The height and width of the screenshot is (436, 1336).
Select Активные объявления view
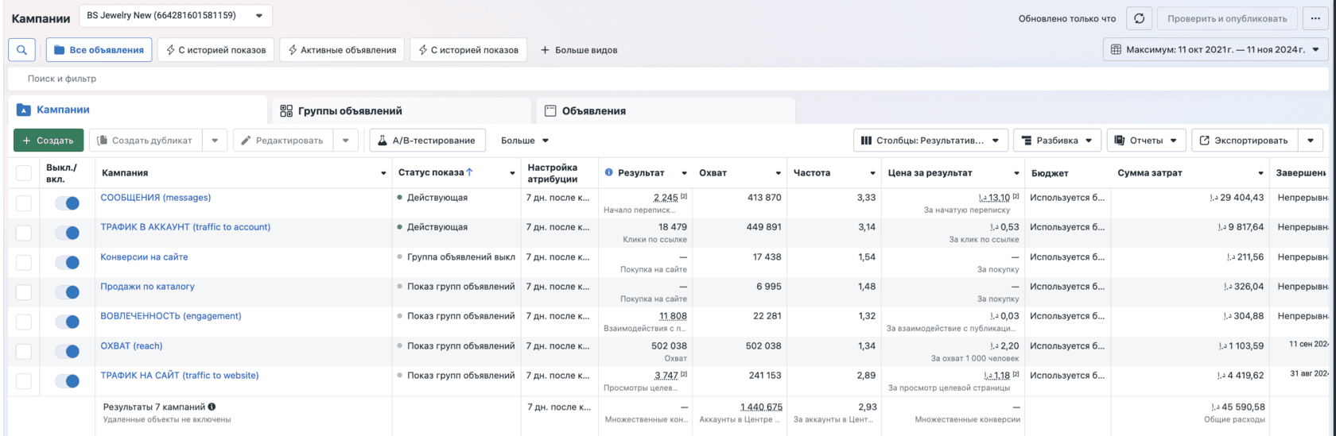coord(342,50)
